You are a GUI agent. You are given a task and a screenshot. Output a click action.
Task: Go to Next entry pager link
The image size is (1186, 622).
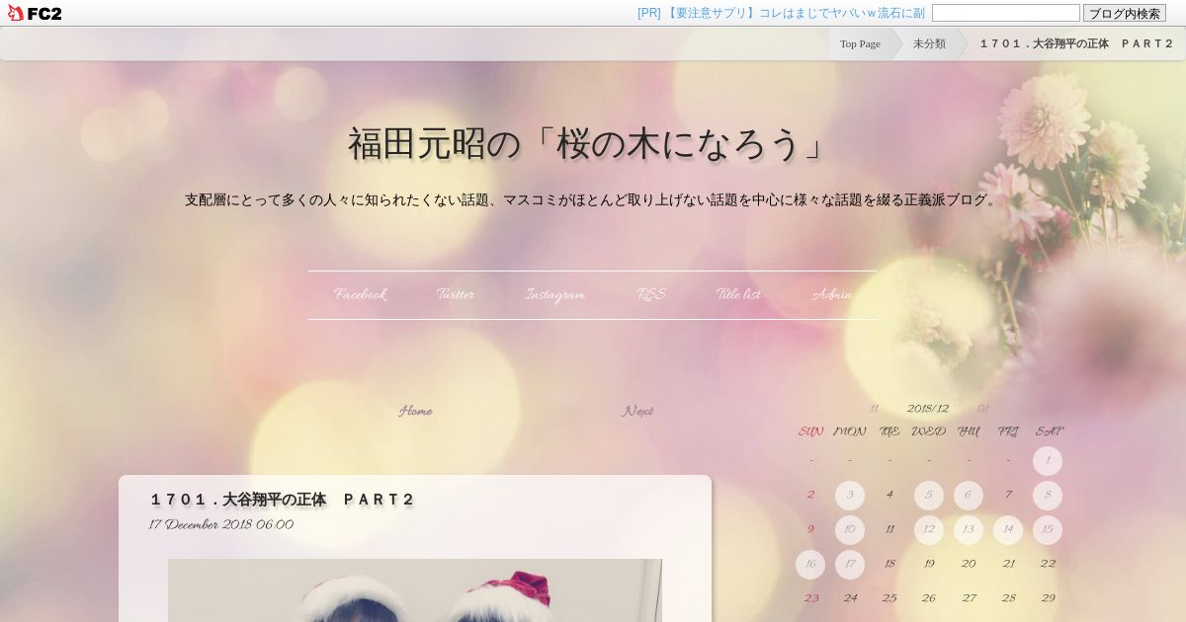637,411
